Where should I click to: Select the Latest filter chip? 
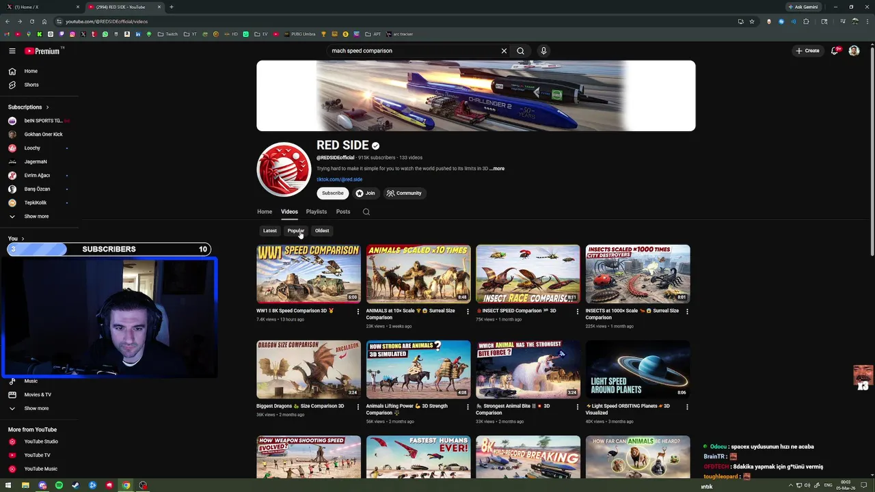270,231
